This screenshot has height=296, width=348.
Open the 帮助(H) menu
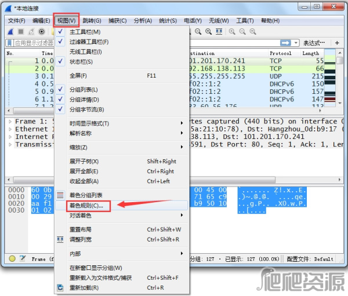click(x=270, y=21)
